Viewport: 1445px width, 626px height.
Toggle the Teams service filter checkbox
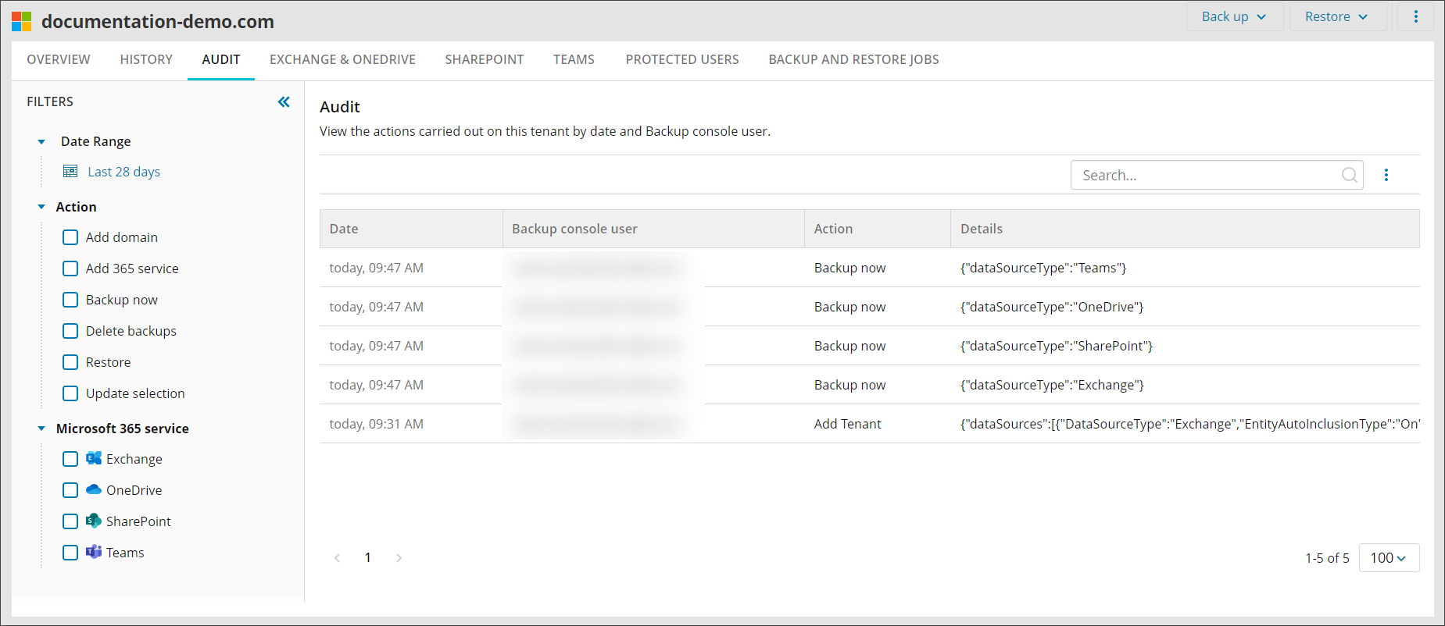pos(70,553)
